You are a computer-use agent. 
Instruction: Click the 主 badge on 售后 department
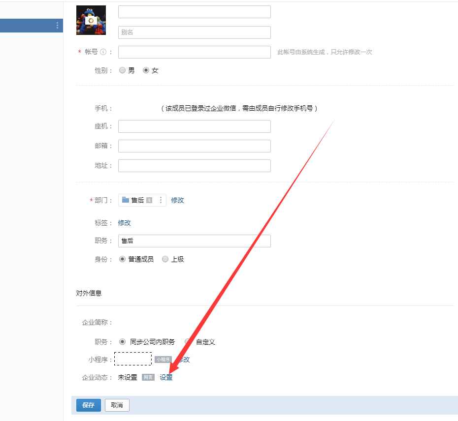(x=149, y=200)
